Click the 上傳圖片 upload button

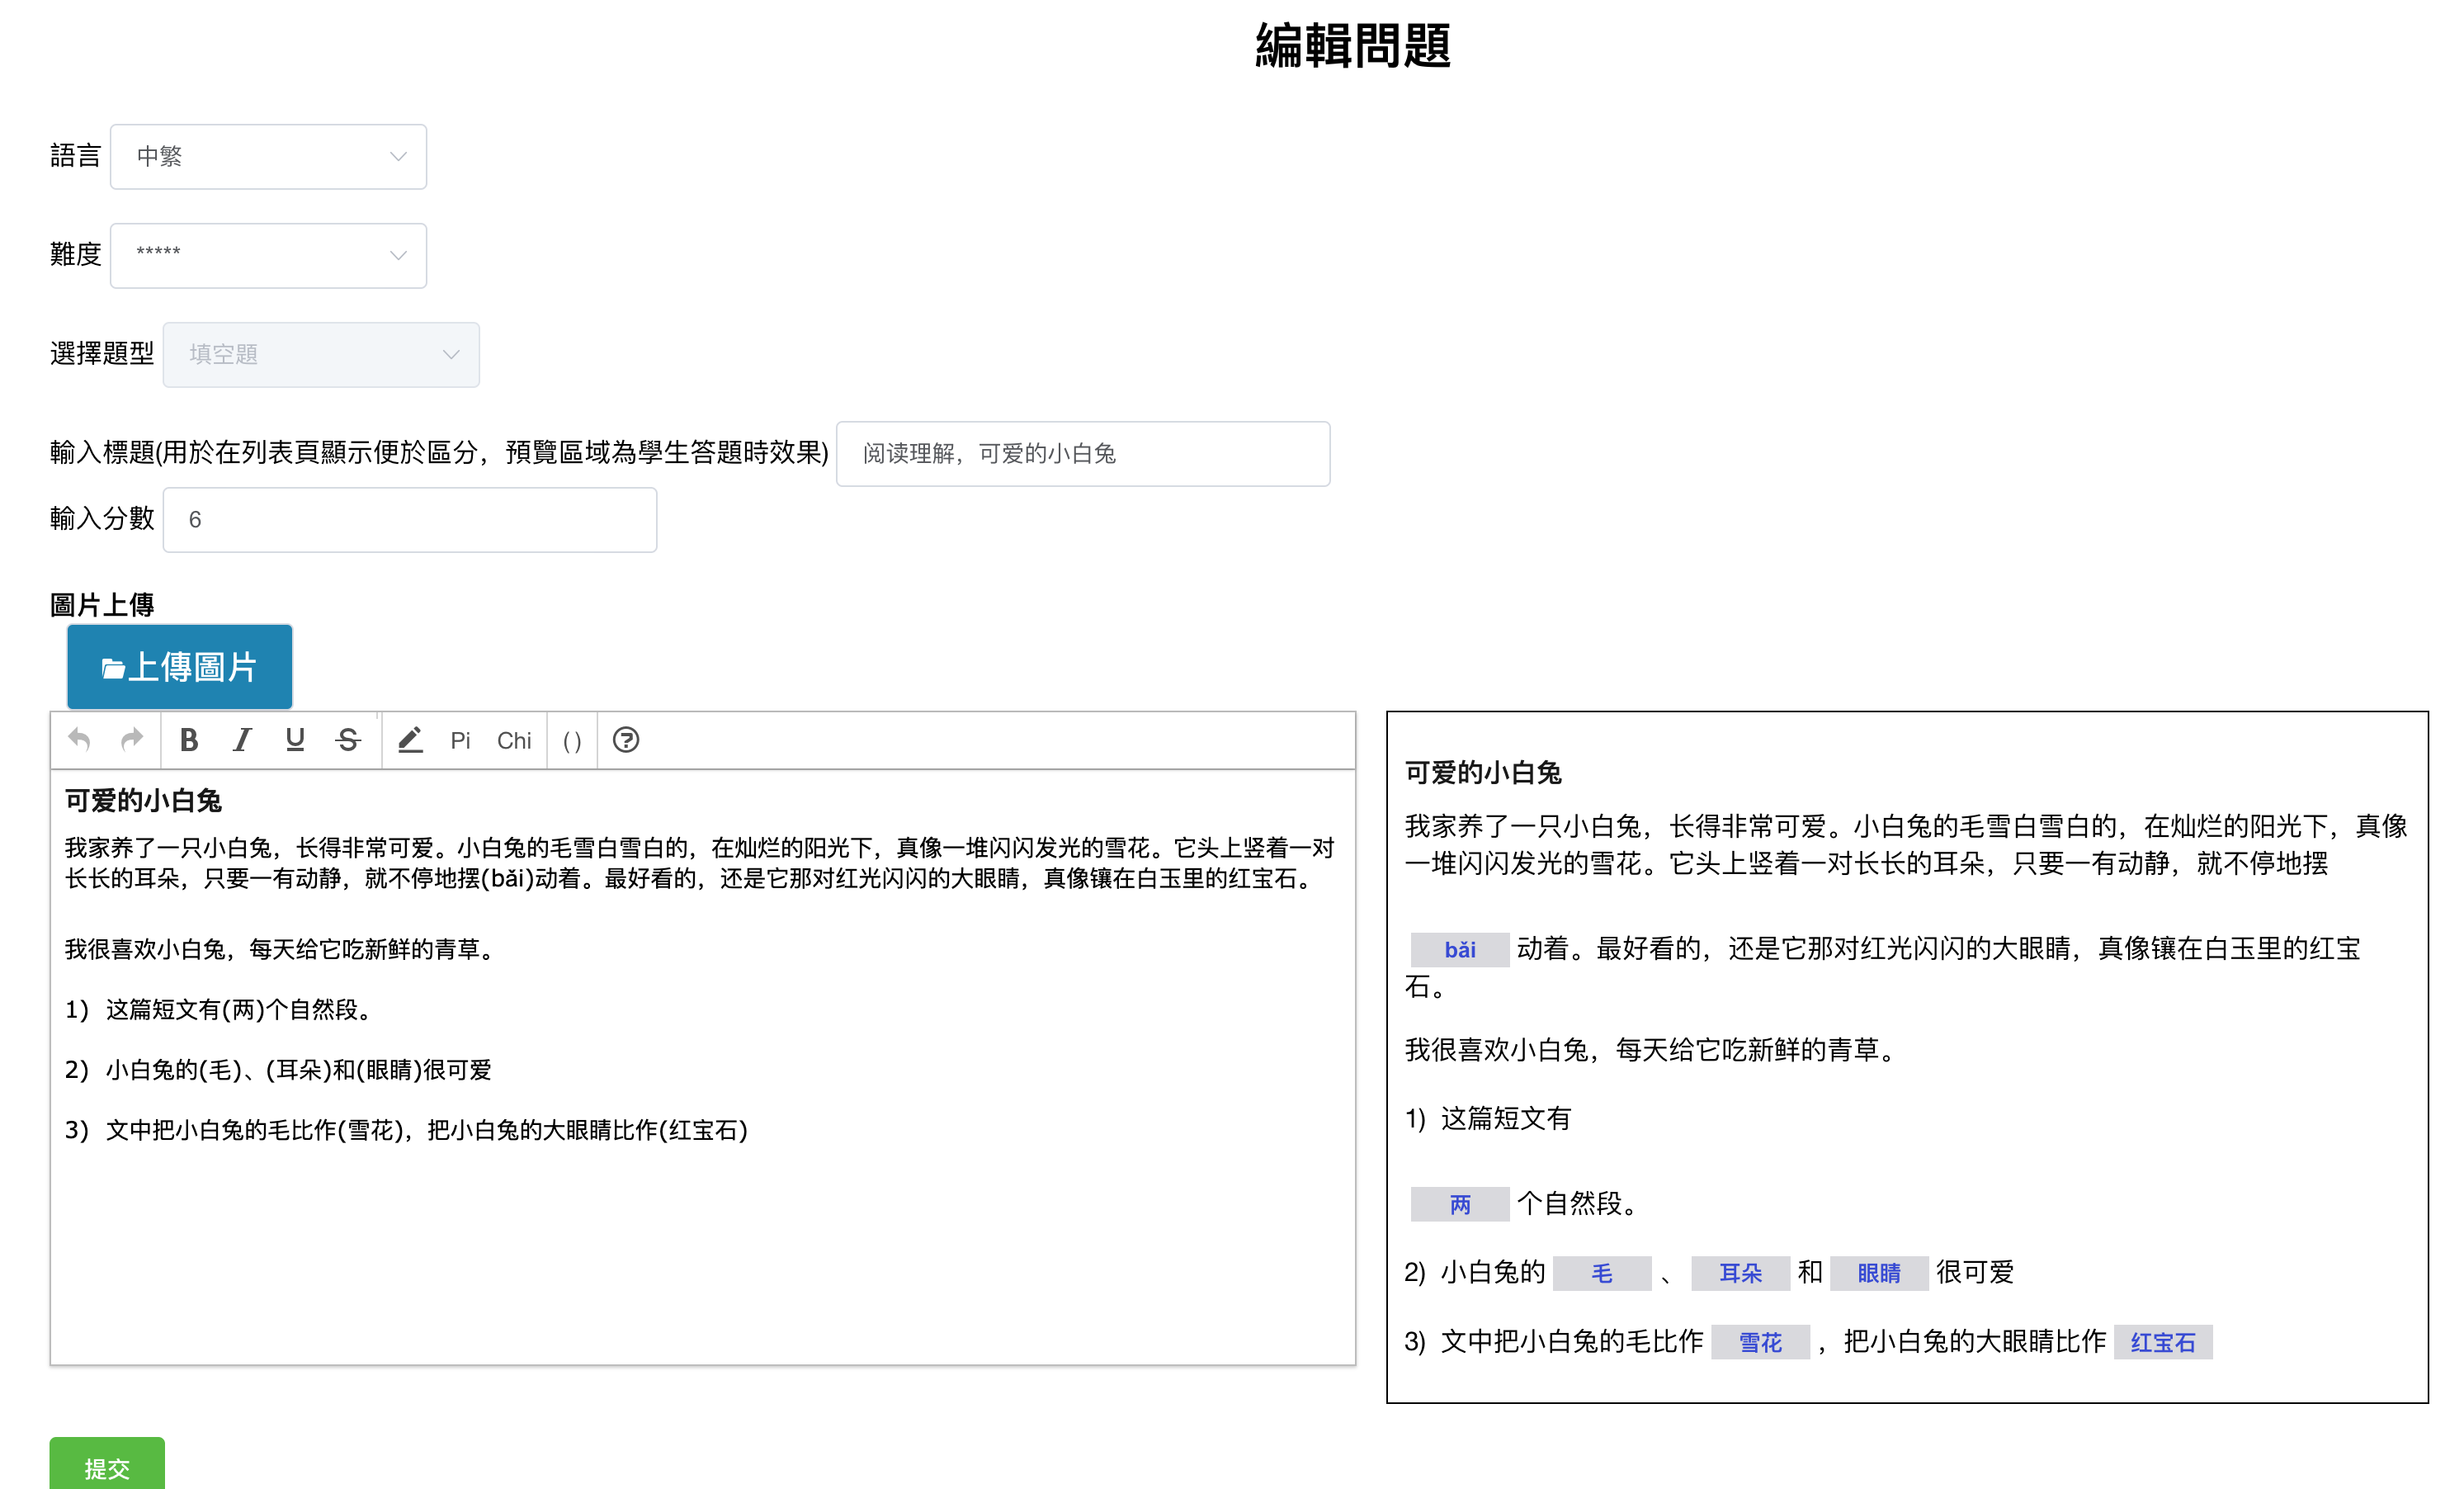(180, 667)
